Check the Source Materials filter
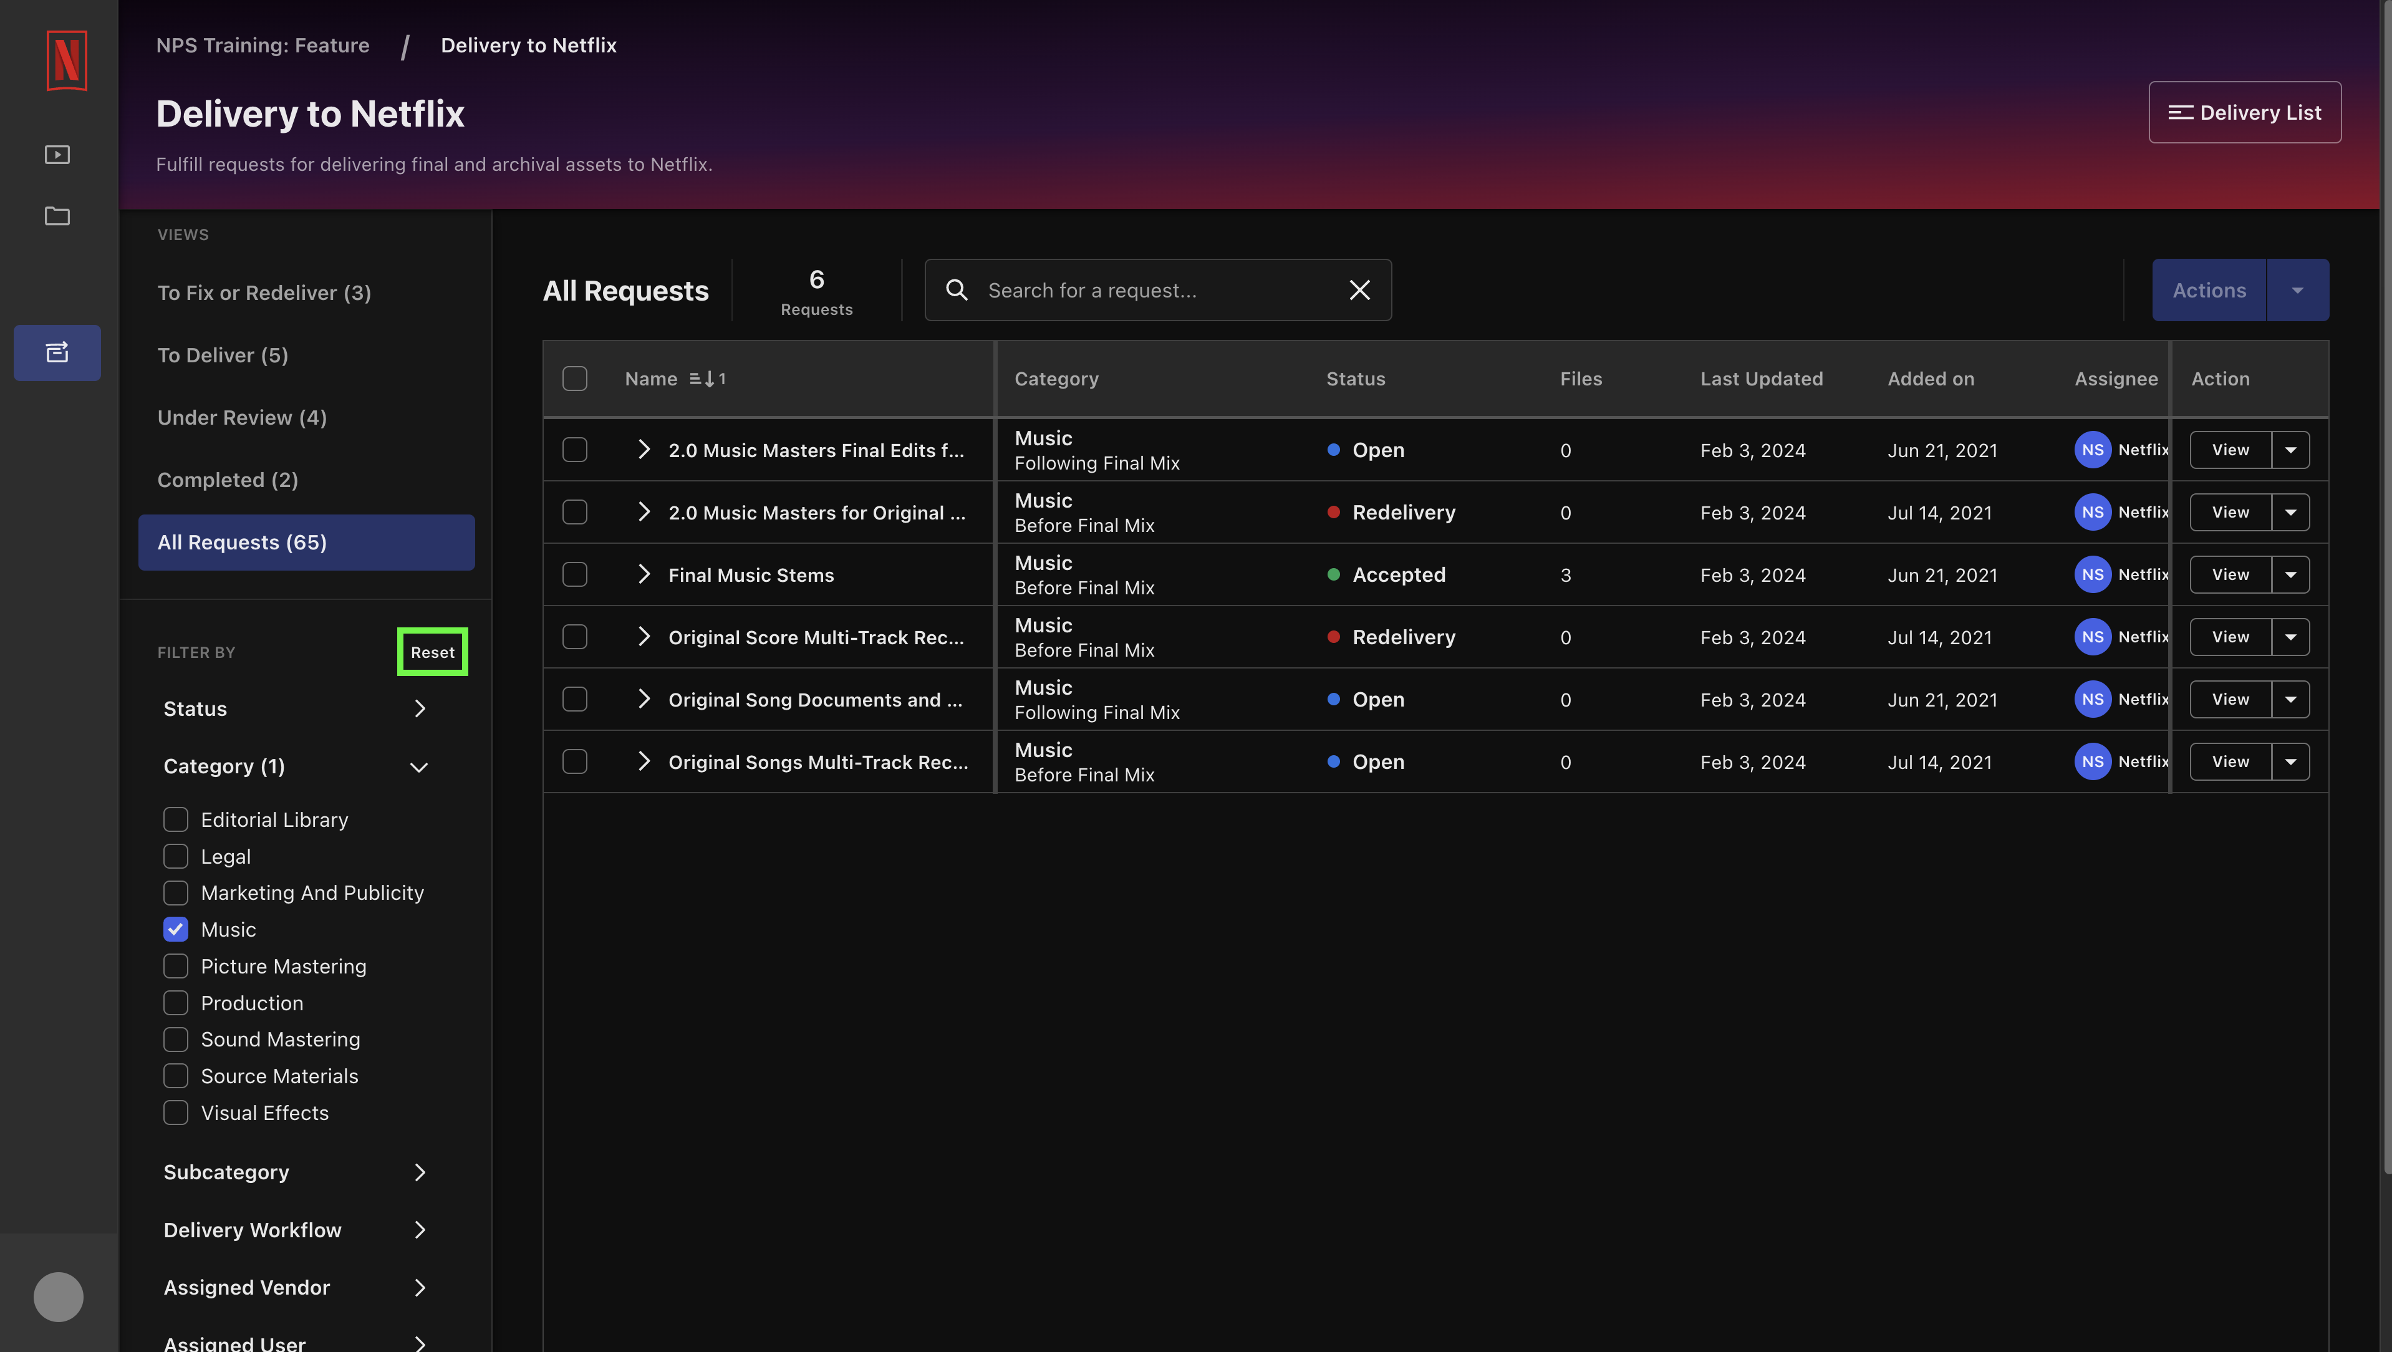 (x=175, y=1076)
